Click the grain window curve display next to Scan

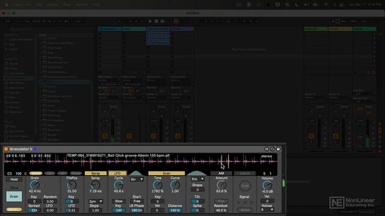pos(197,173)
